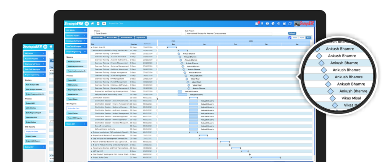
Task: Expand the ERP Admin sidebar module
Action: (x=76, y=30)
